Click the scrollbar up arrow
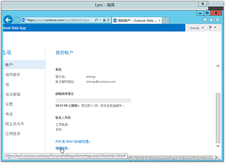Viewport: 225px width, 163px height. coord(217,66)
